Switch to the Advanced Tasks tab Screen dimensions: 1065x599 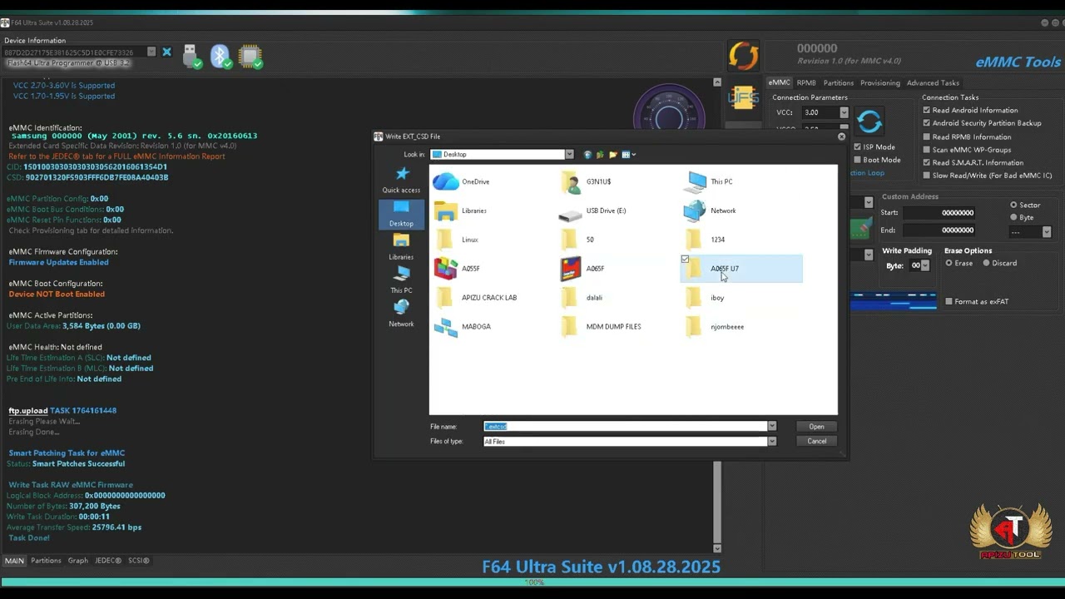click(933, 82)
